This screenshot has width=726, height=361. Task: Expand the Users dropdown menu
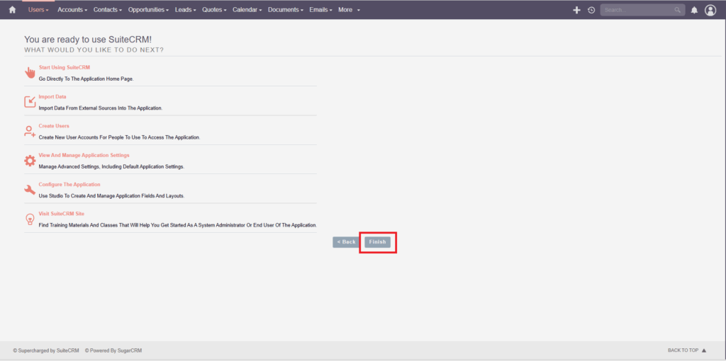pyautogui.click(x=38, y=10)
